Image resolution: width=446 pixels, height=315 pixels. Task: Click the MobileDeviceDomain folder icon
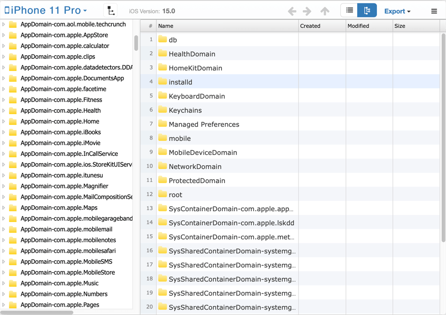162,152
